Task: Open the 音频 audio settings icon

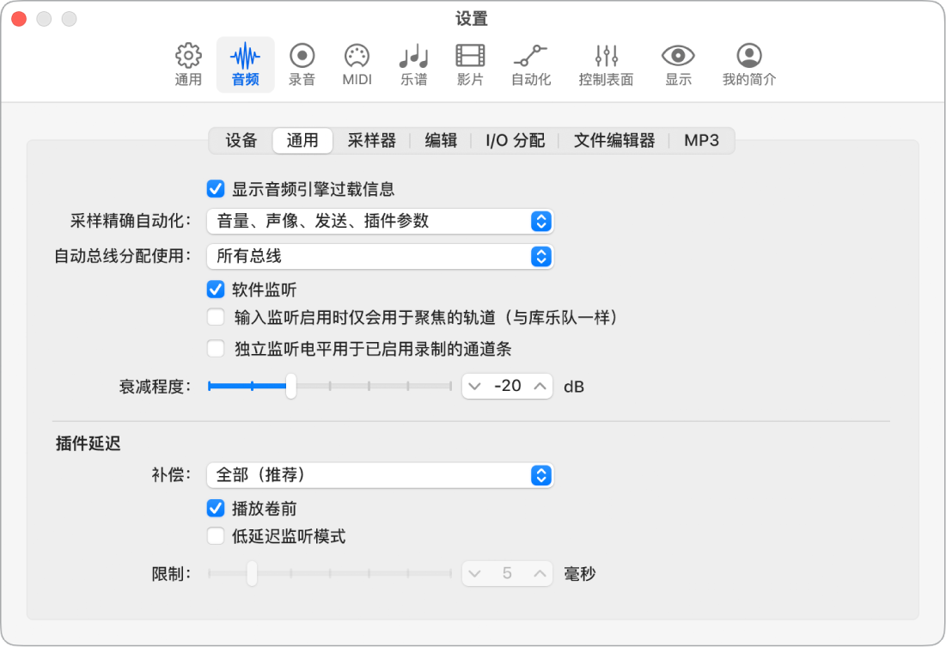Action: (245, 60)
